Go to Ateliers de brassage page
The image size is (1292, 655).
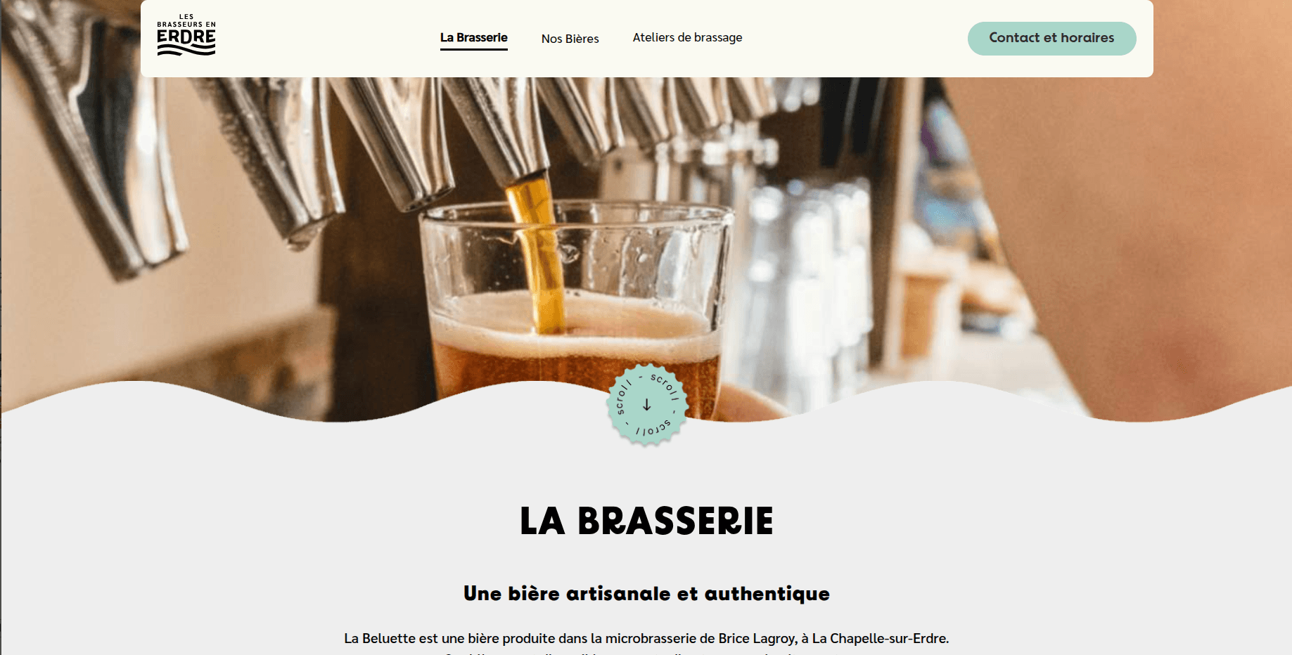[687, 38]
